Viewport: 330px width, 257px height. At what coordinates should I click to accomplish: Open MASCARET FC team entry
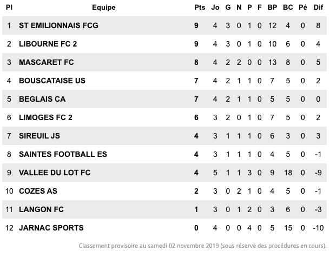47,62
